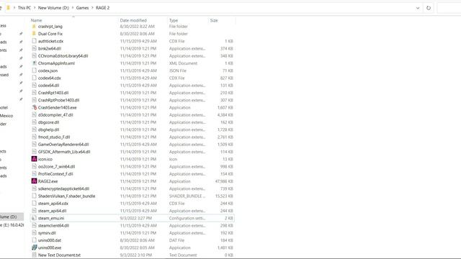The width and height of the screenshot is (461, 259).
Task: Select ProfileContext_F.dll file name
Action: pyautogui.click(x=55, y=174)
